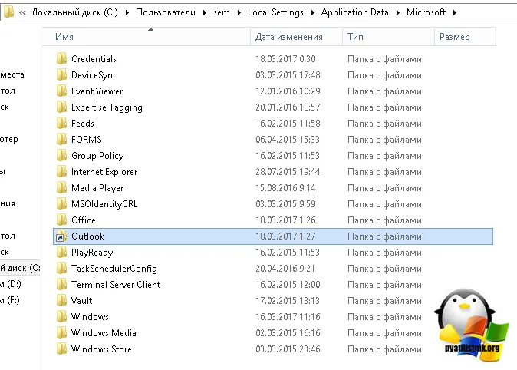The image size is (517, 370).
Task: Open the dropdown arrow after Локальный диск (C:)
Action: 127,13
